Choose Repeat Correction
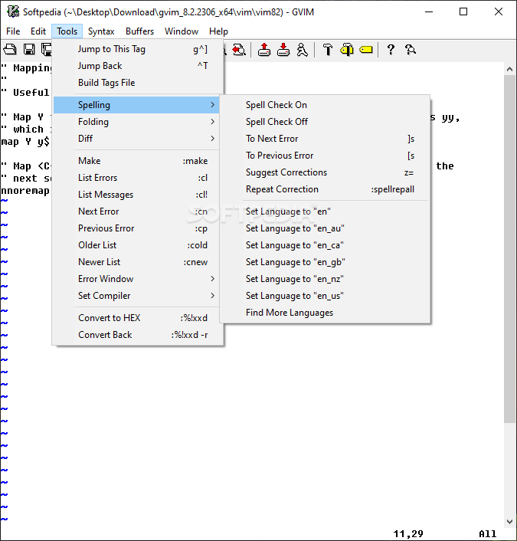This screenshot has width=517, height=541. tap(325, 189)
